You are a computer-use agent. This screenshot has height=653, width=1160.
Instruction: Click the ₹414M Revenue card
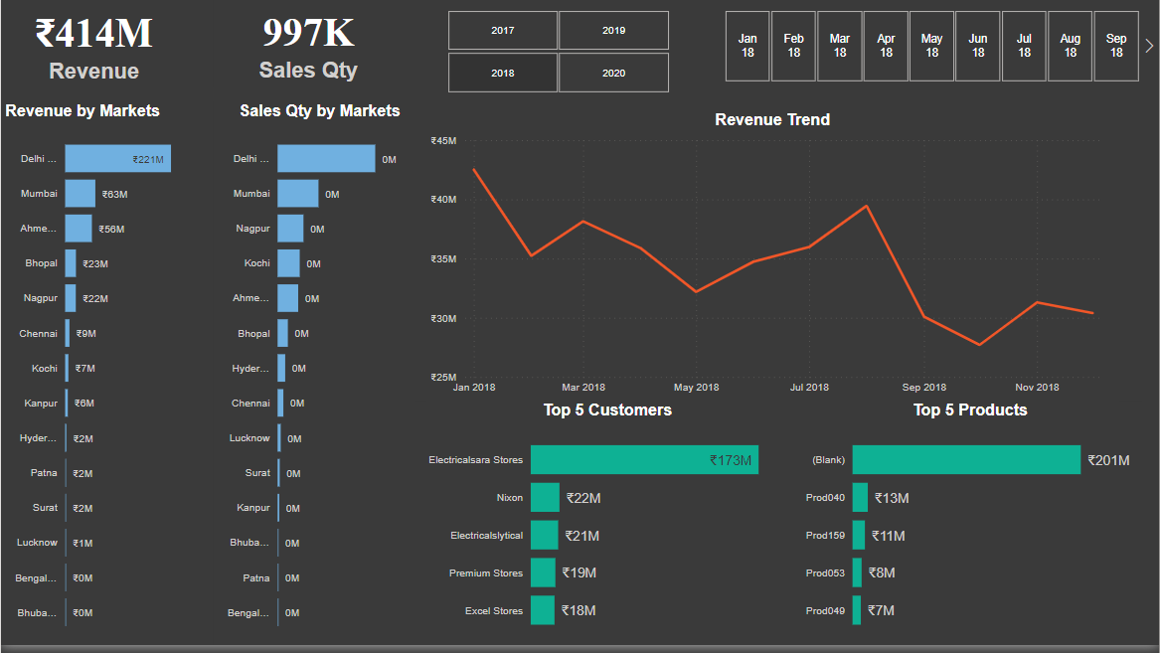92,45
